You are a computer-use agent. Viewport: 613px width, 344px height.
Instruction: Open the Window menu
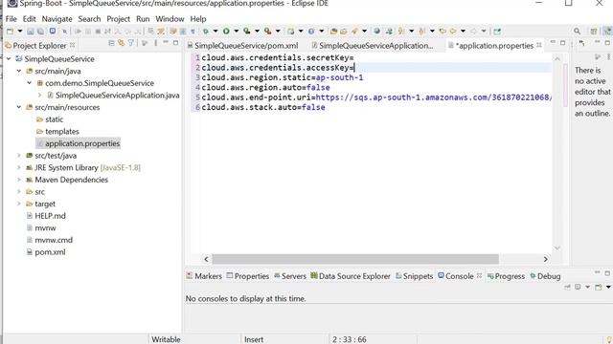[170, 19]
